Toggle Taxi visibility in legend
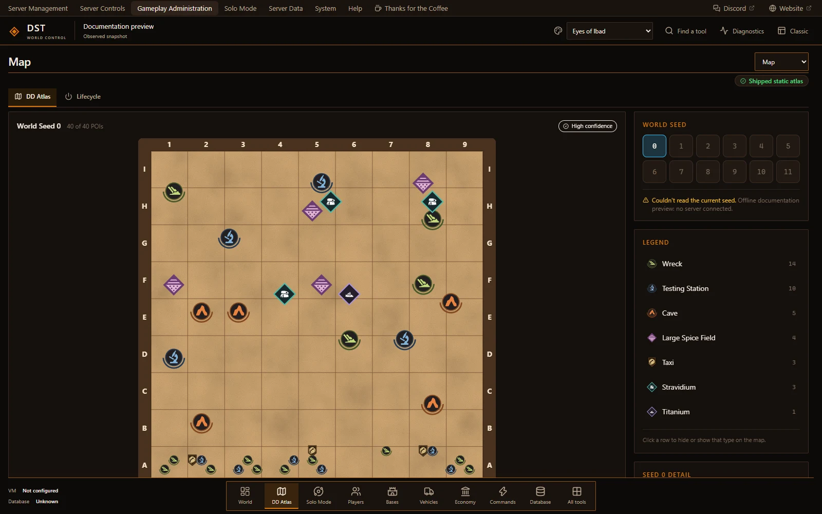Screen dimensions: 822x514 721,362
